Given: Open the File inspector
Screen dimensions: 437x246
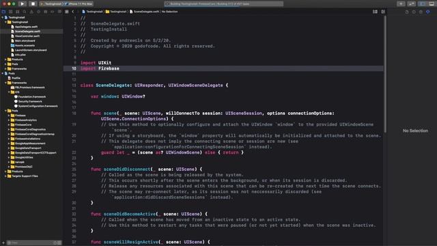Looking at the screenshot, I should coord(407,12).
